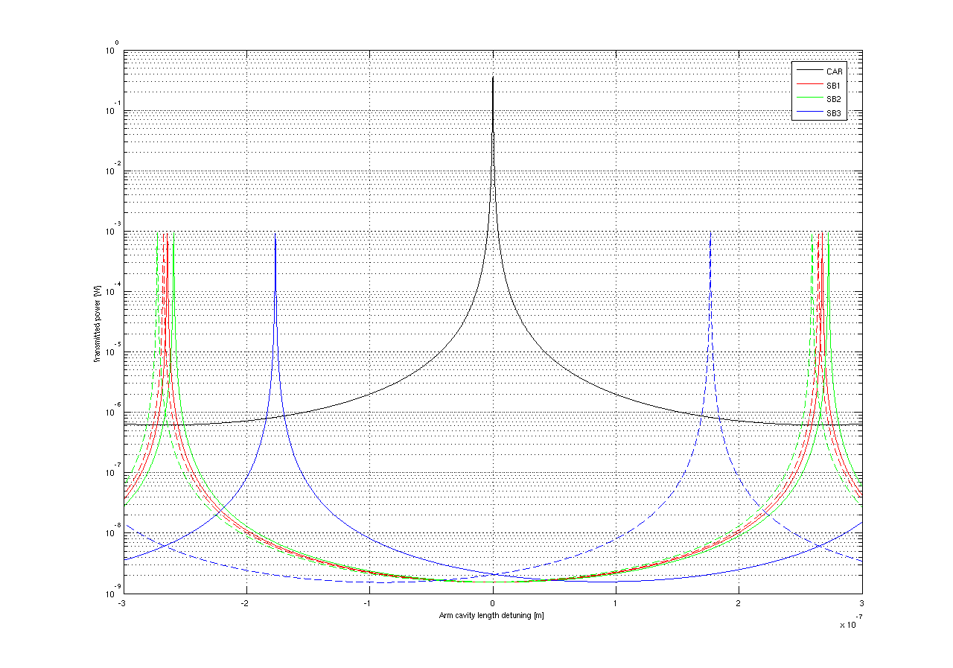The height and width of the screenshot is (668, 953).
Task: Click the black line sample in the legend
Action: pyautogui.click(x=808, y=71)
